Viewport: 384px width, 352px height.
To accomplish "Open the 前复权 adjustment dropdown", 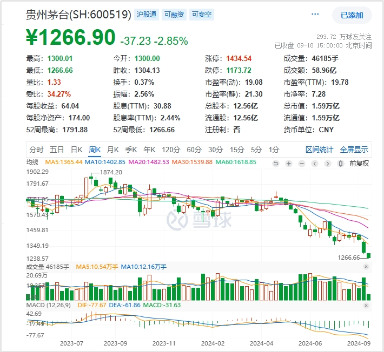I will click(359, 164).
